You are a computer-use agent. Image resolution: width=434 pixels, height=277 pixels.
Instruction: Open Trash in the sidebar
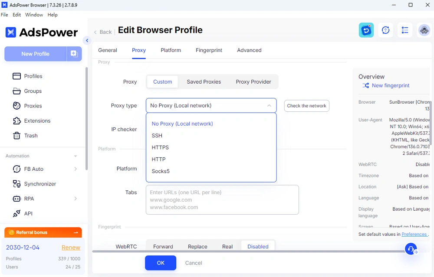pos(25,135)
